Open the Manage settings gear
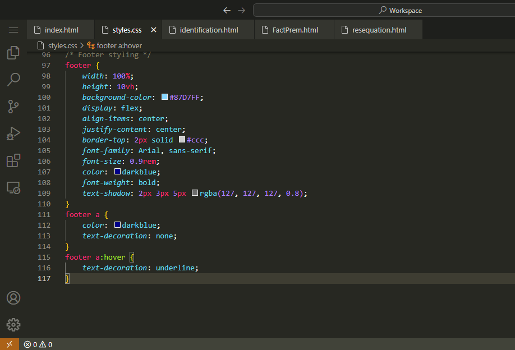 click(13, 325)
